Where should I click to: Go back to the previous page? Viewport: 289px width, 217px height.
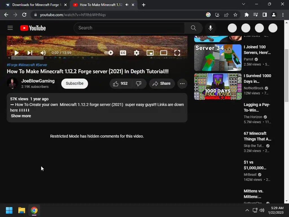coord(6,15)
